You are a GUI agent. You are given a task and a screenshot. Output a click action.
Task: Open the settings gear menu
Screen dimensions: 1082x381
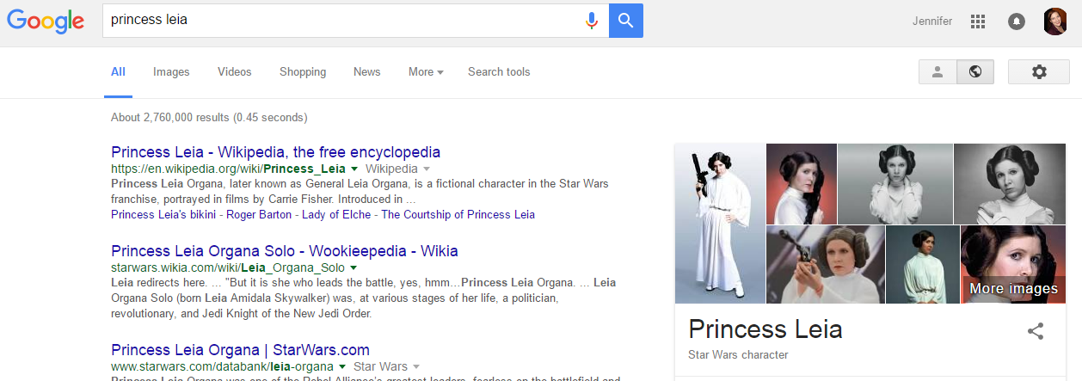[1038, 72]
